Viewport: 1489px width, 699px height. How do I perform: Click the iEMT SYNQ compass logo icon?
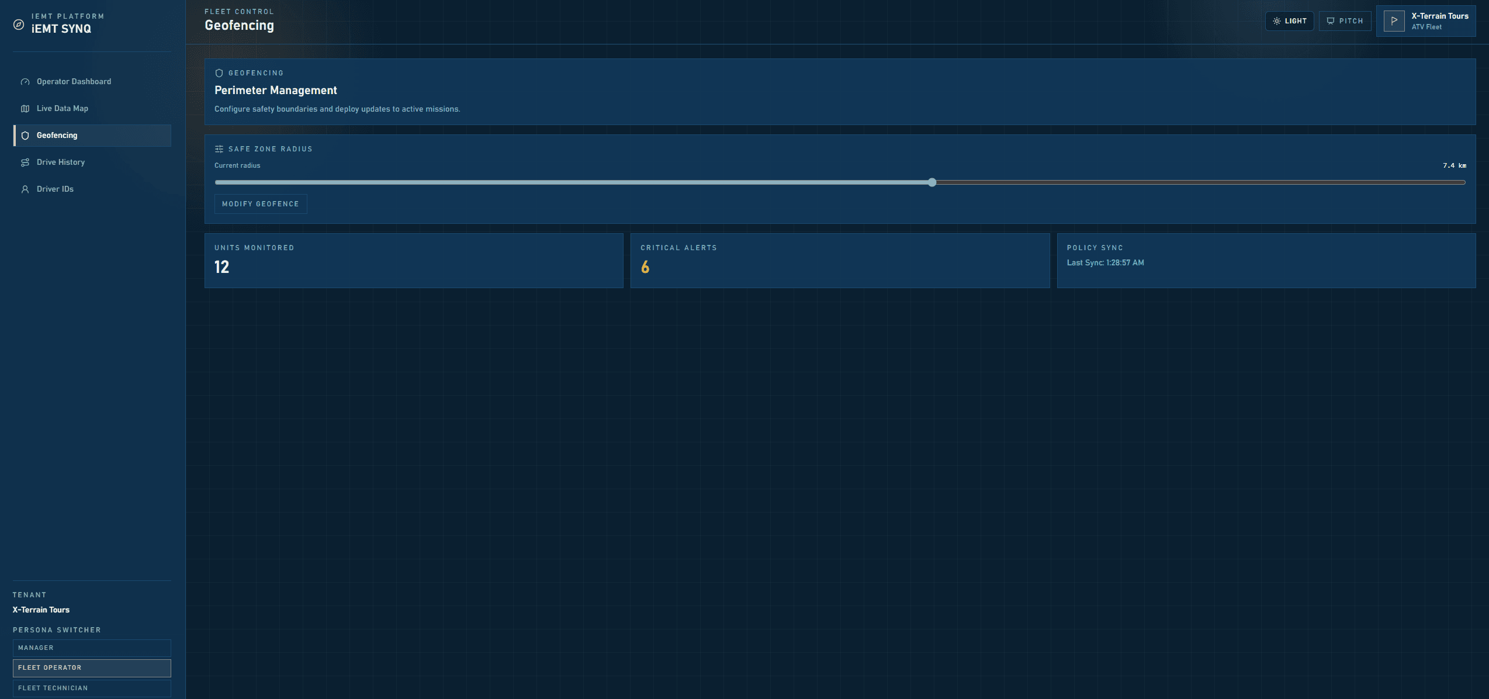point(19,25)
